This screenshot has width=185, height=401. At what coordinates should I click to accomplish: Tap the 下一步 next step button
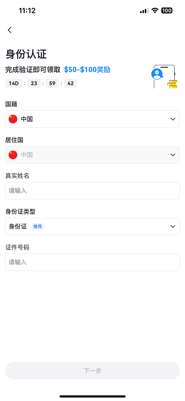pos(92,371)
